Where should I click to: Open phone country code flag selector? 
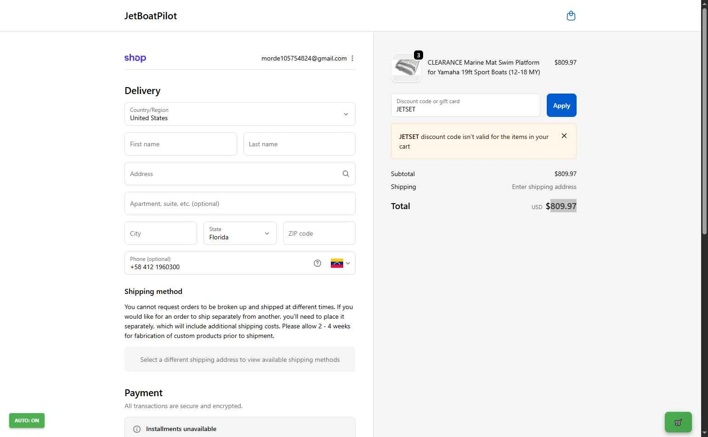340,263
